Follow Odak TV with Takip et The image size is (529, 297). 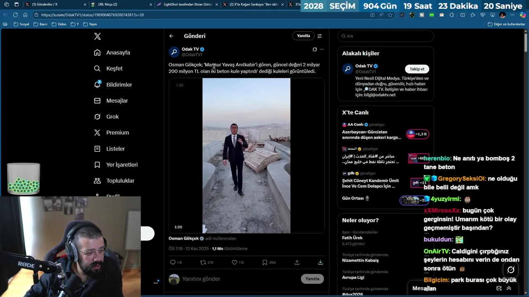tap(417, 69)
